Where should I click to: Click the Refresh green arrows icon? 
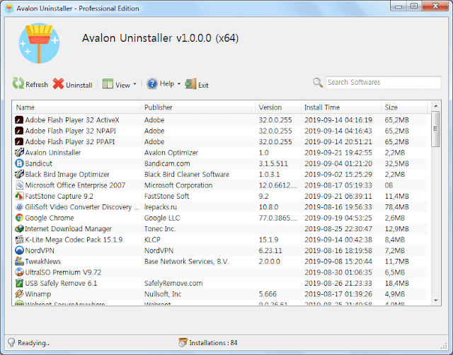[x=18, y=83]
